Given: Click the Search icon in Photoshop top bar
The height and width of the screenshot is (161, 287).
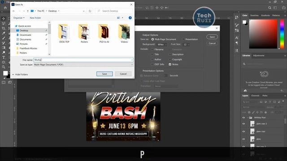Looking at the screenshot, I should pyautogui.click(x=270, y=8).
